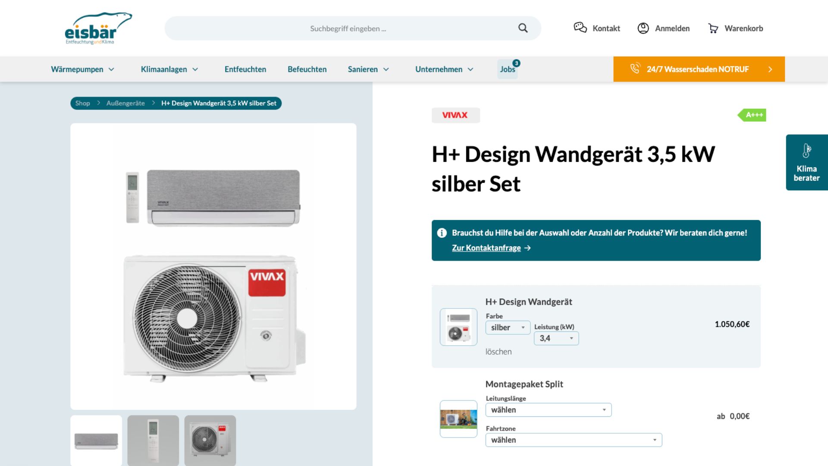Click the Klimaberater thermometer icon
828x466 pixels.
(806, 151)
